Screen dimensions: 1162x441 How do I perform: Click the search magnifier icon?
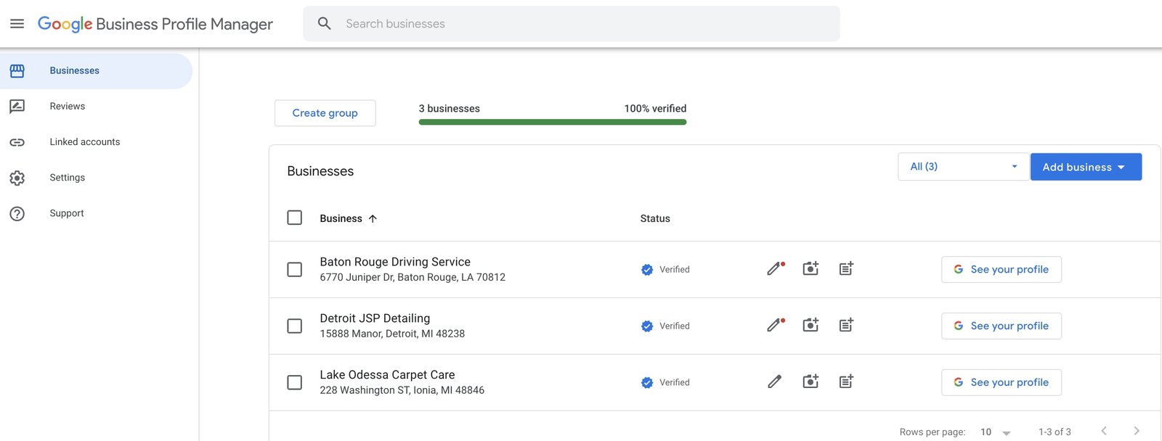click(x=325, y=24)
